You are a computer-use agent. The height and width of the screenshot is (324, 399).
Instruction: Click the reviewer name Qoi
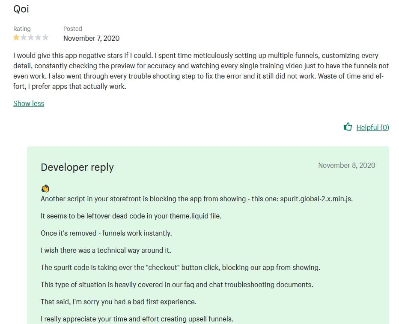pos(21,9)
